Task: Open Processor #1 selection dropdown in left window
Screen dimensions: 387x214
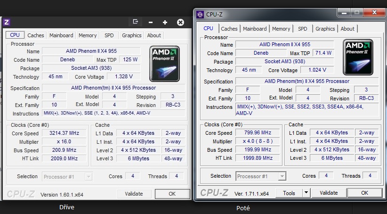Action: coord(67,177)
